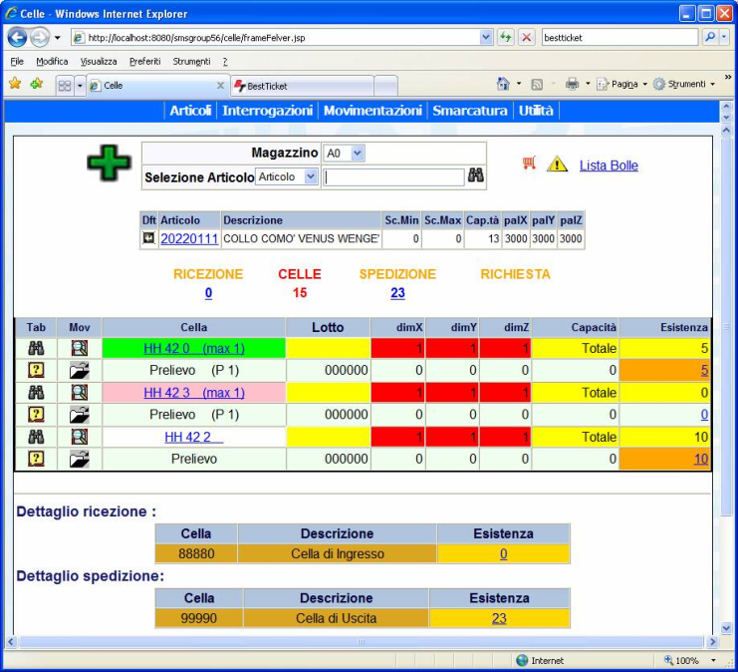Click the yellow warning triangle icon

pos(556,165)
